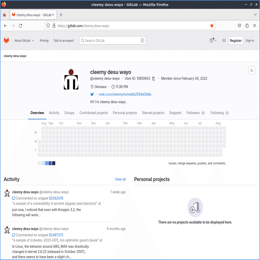Click the @cleemy-desu-wayo handle under name
Screen dimensions: 260x260
pyautogui.click(x=105, y=78)
